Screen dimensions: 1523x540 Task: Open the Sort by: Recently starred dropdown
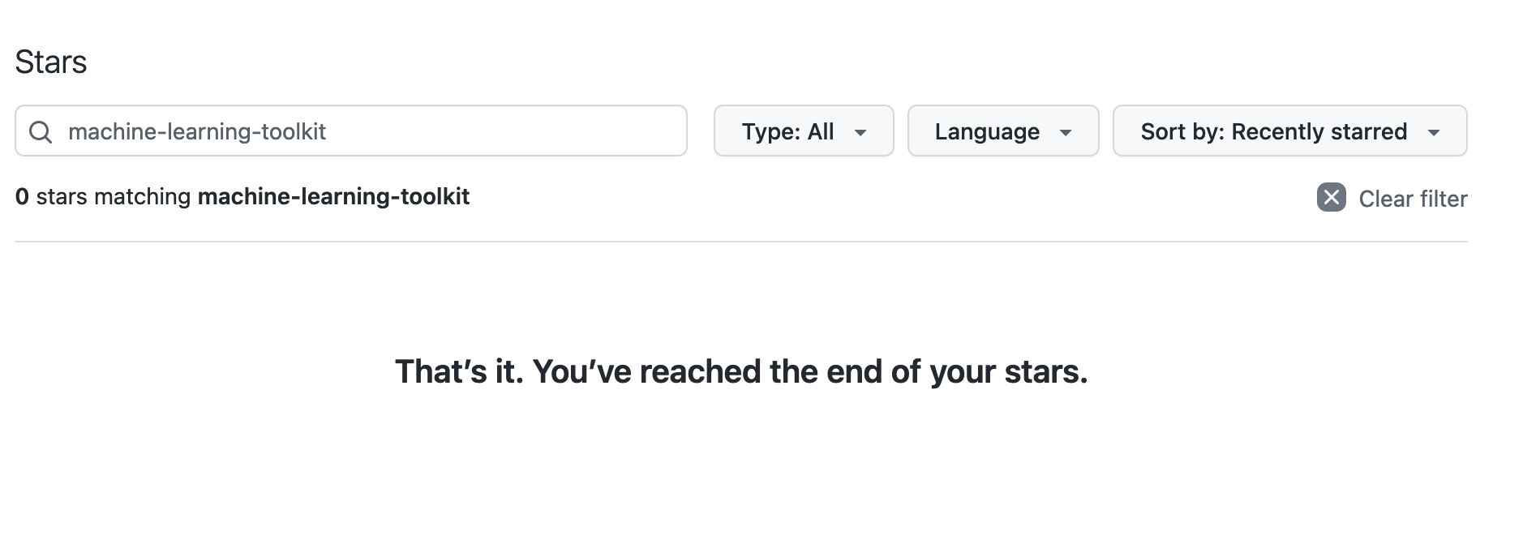point(1289,131)
